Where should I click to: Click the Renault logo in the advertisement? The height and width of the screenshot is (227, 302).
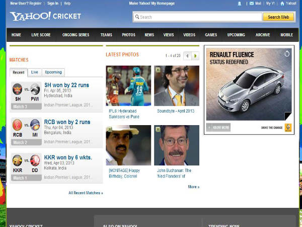(x=288, y=128)
